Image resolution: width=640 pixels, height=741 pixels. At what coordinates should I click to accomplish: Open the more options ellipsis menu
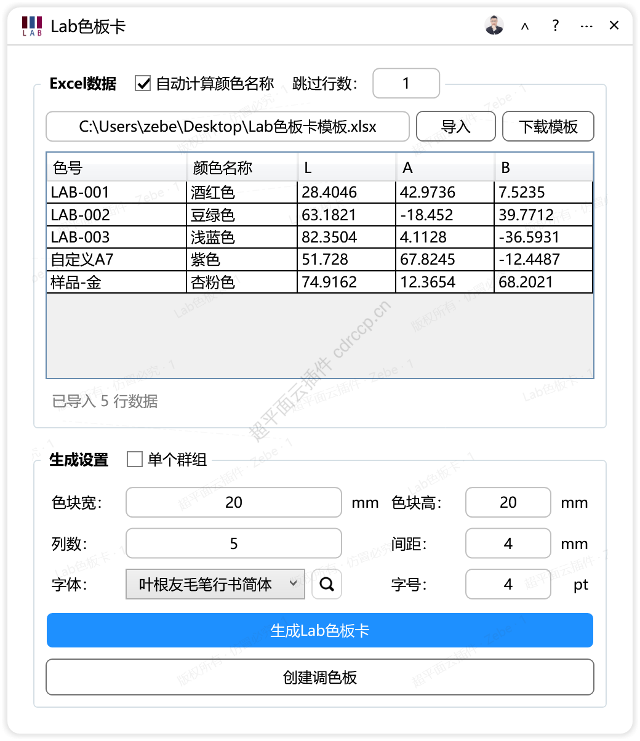point(586,26)
